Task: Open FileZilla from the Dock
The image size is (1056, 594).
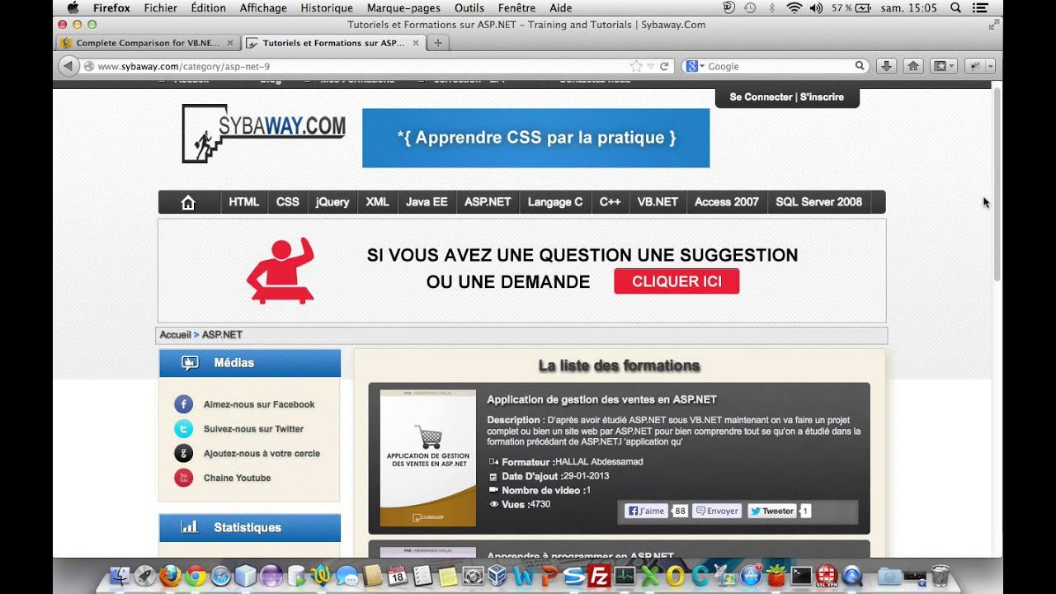Action: 600,575
